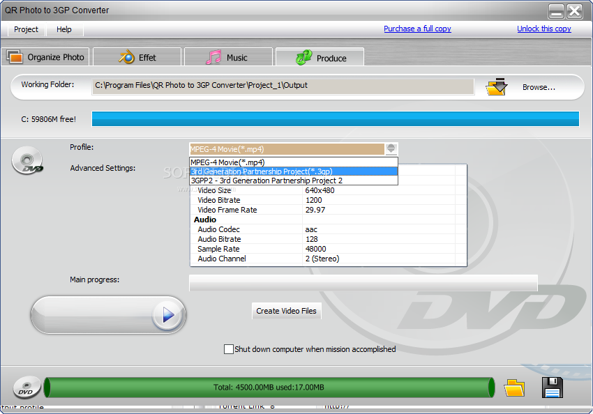Click the Video Bitrate value 1200

click(313, 200)
